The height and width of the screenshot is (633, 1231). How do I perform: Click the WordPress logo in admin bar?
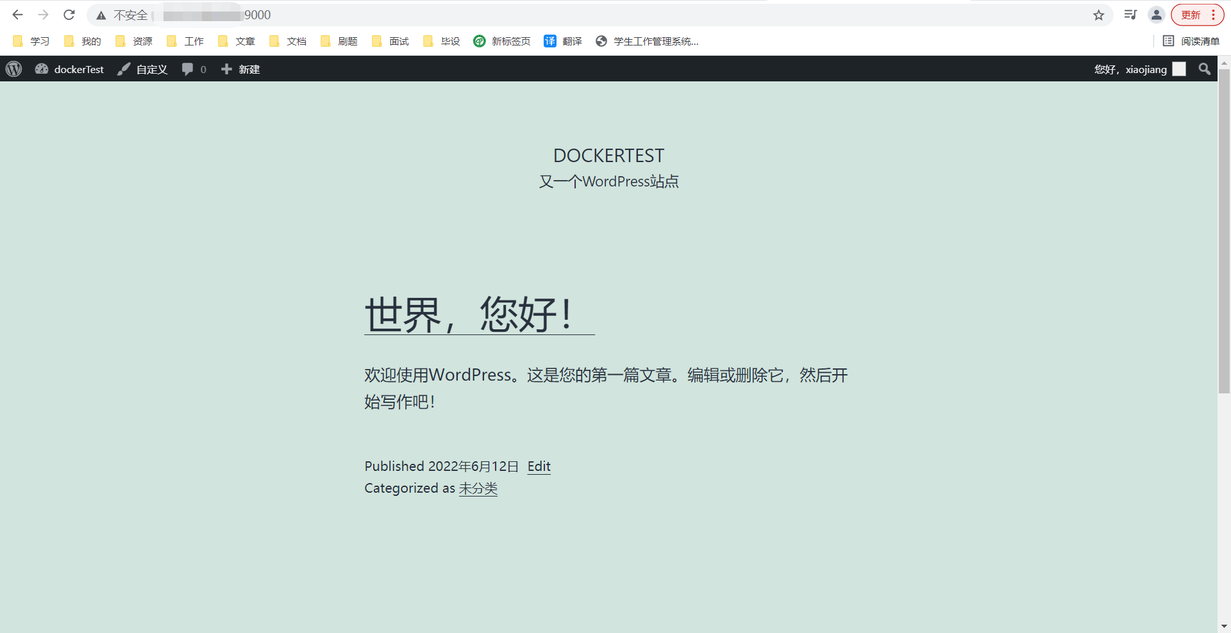(14, 69)
